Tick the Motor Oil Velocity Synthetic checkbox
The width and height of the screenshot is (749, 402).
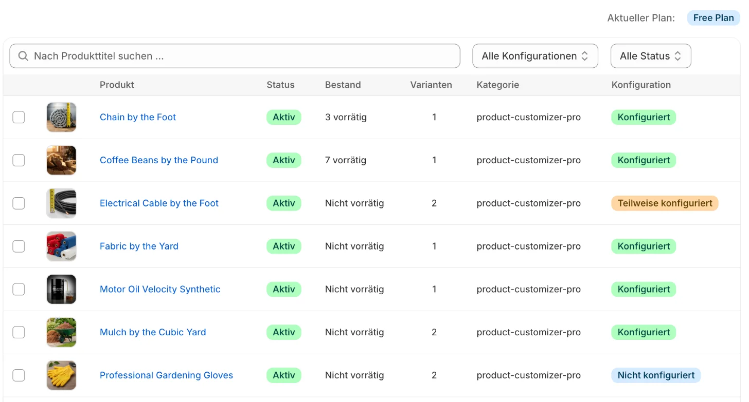click(19, 289)
